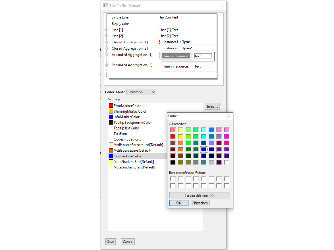Screen dimensions: 334x250
Task: Click the orange ActifsourceLine swatch
Action: coord(111,150)
